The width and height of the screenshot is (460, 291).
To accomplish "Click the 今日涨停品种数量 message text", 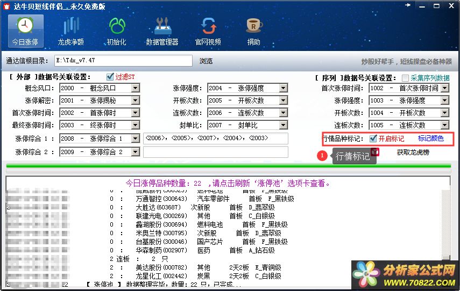I will pyautogui.click(x=228, y=183).
